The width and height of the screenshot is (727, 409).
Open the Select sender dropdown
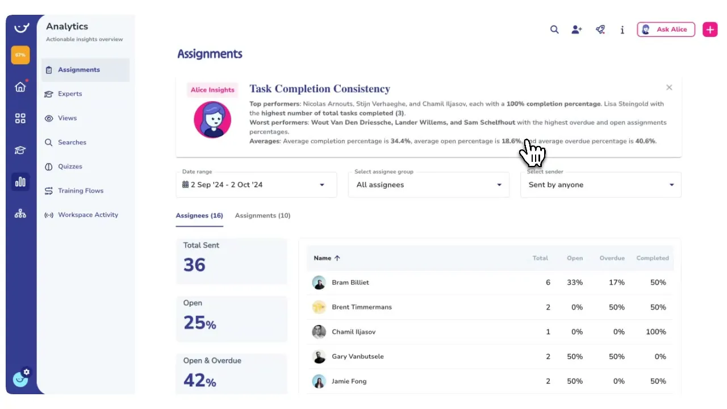click(x=601, y=185)
